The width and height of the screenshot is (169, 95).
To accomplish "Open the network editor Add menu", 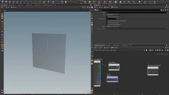I will click(x=96, y=50).
